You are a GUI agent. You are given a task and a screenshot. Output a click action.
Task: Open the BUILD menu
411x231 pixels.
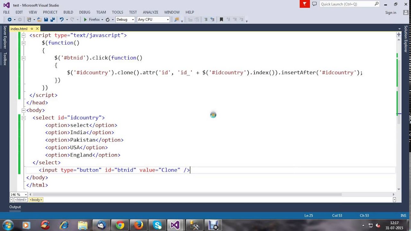(68, 12)
